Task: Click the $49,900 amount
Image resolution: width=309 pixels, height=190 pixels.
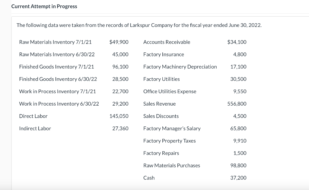Action: [119, 42]
